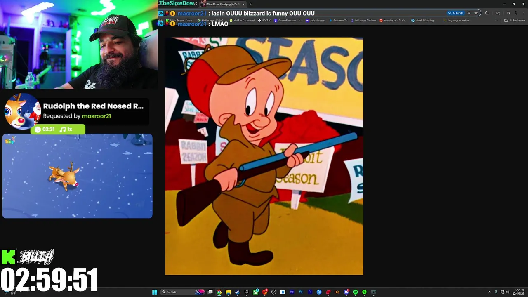This screenshot has height=297, width=528.
Task: Click the Rudolph avatar icon
Action: pyautogui.click(x=22, y=111)
